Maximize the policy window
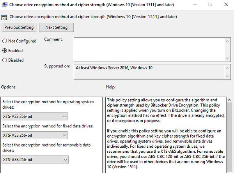234x173 pixels. [210, 5]
